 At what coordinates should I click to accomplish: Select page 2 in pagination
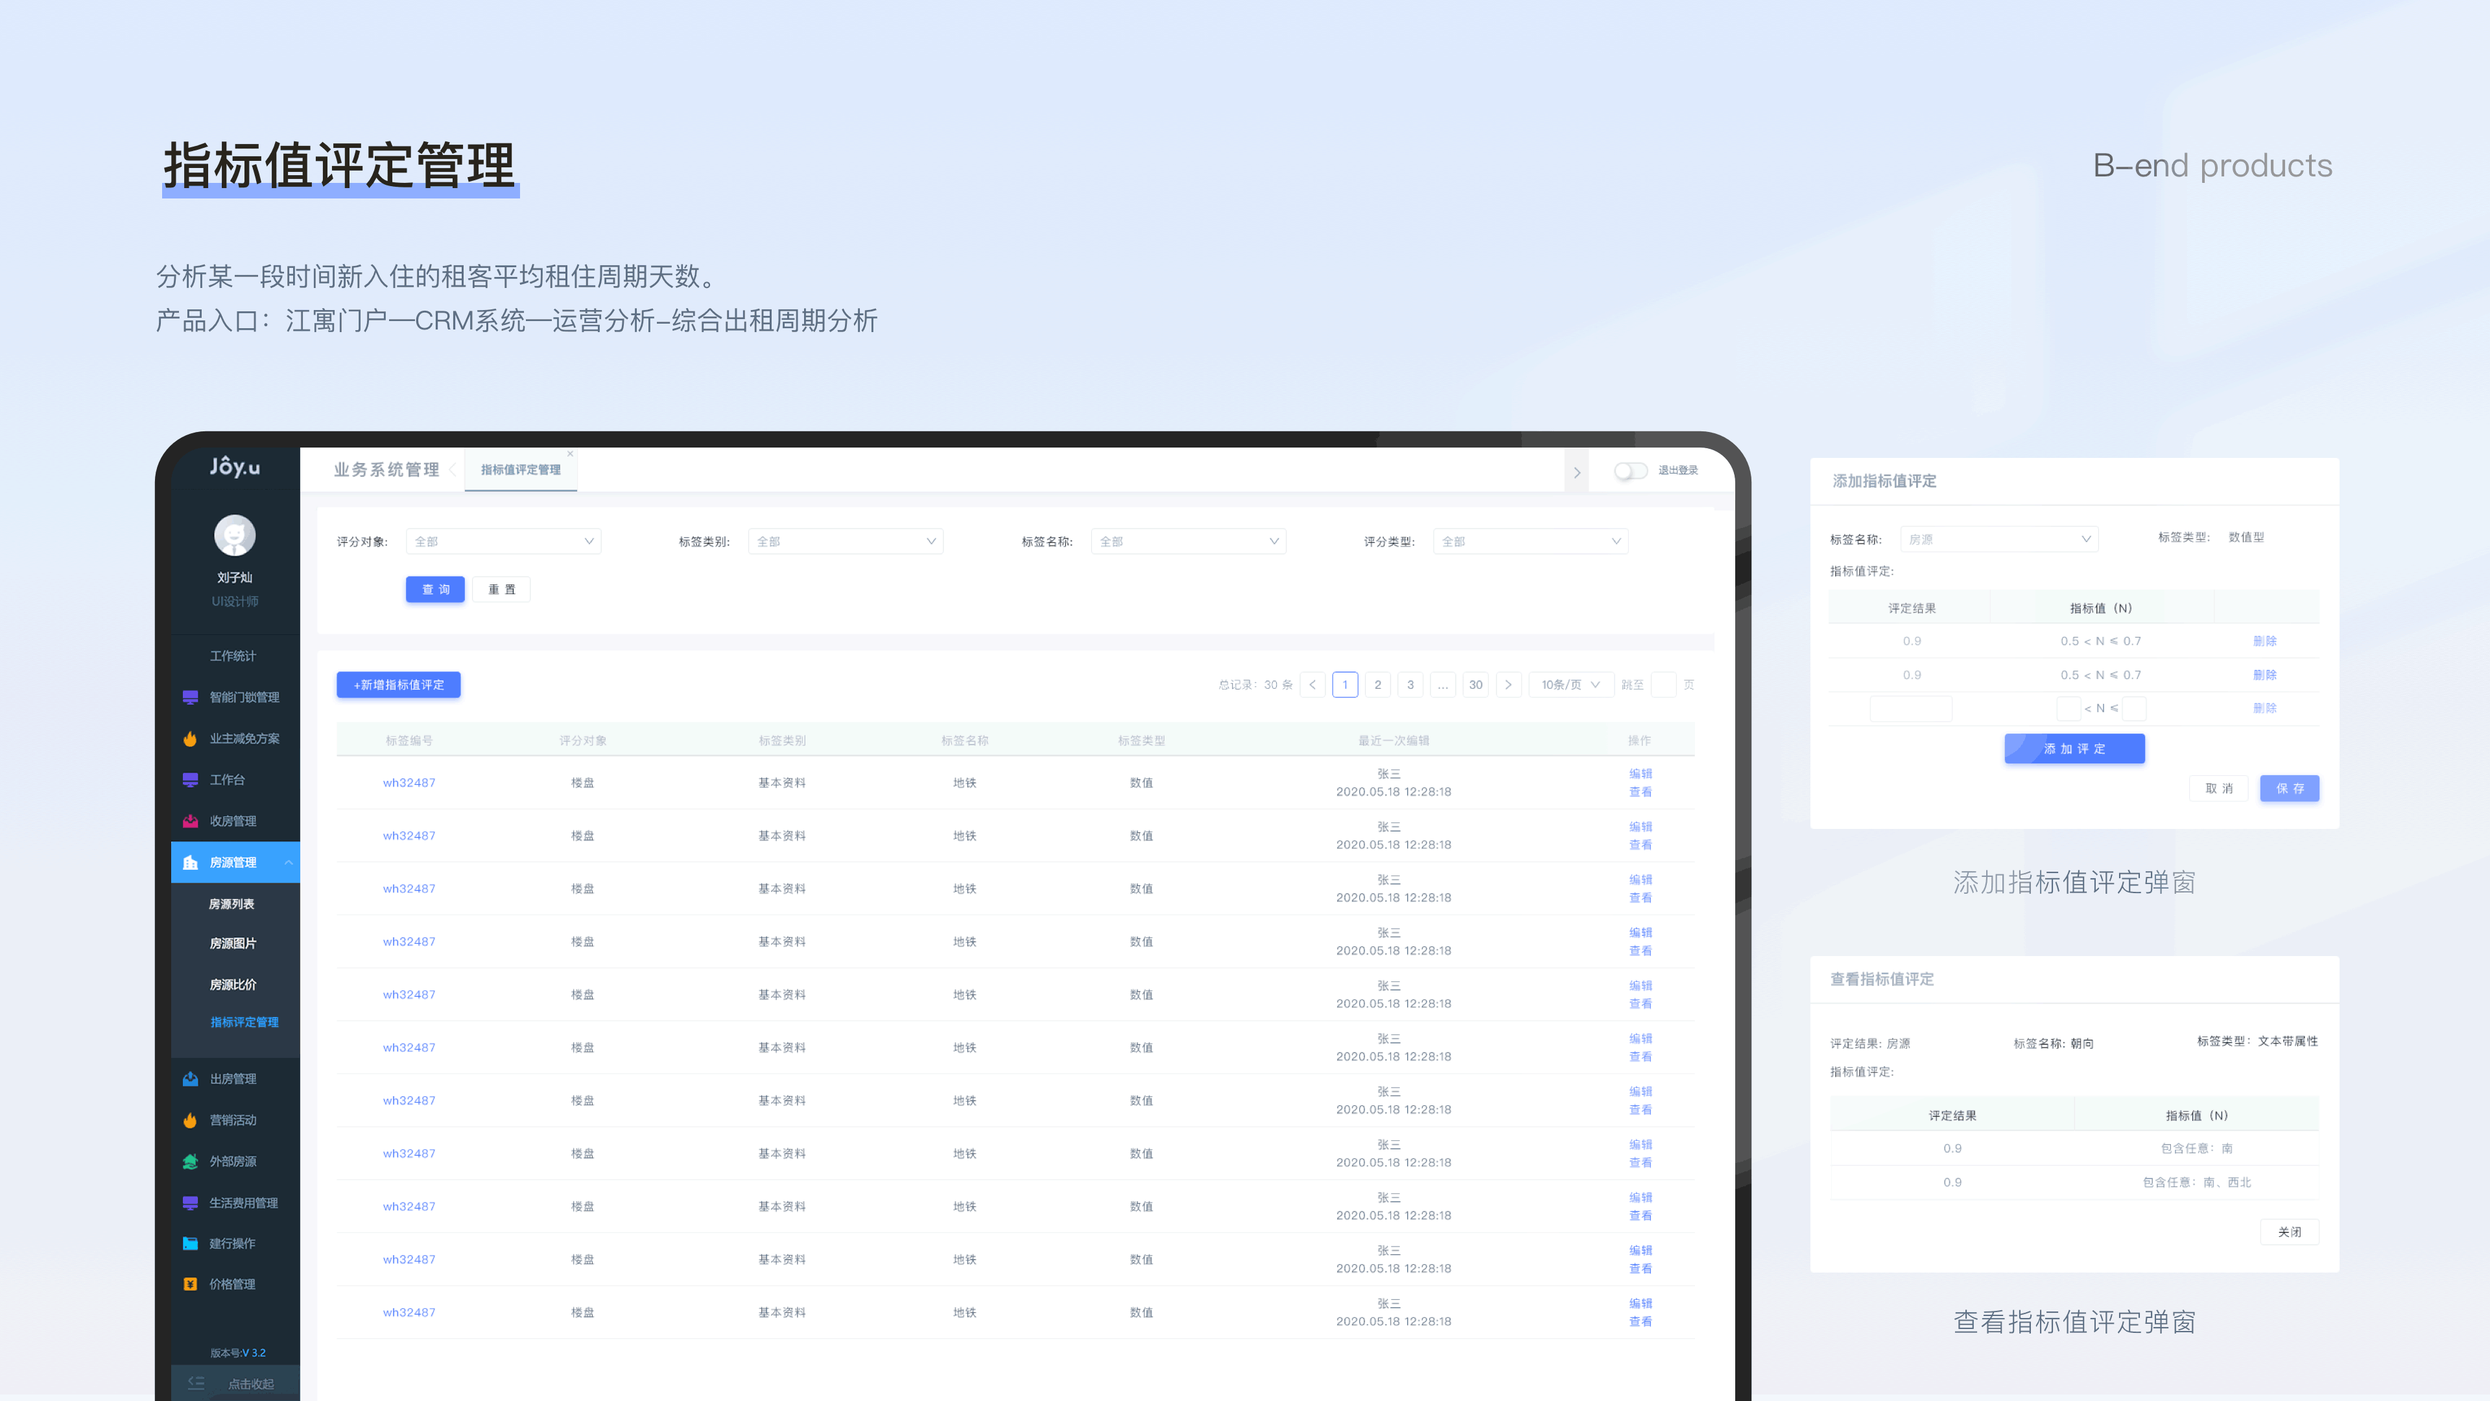point(1377,684)
